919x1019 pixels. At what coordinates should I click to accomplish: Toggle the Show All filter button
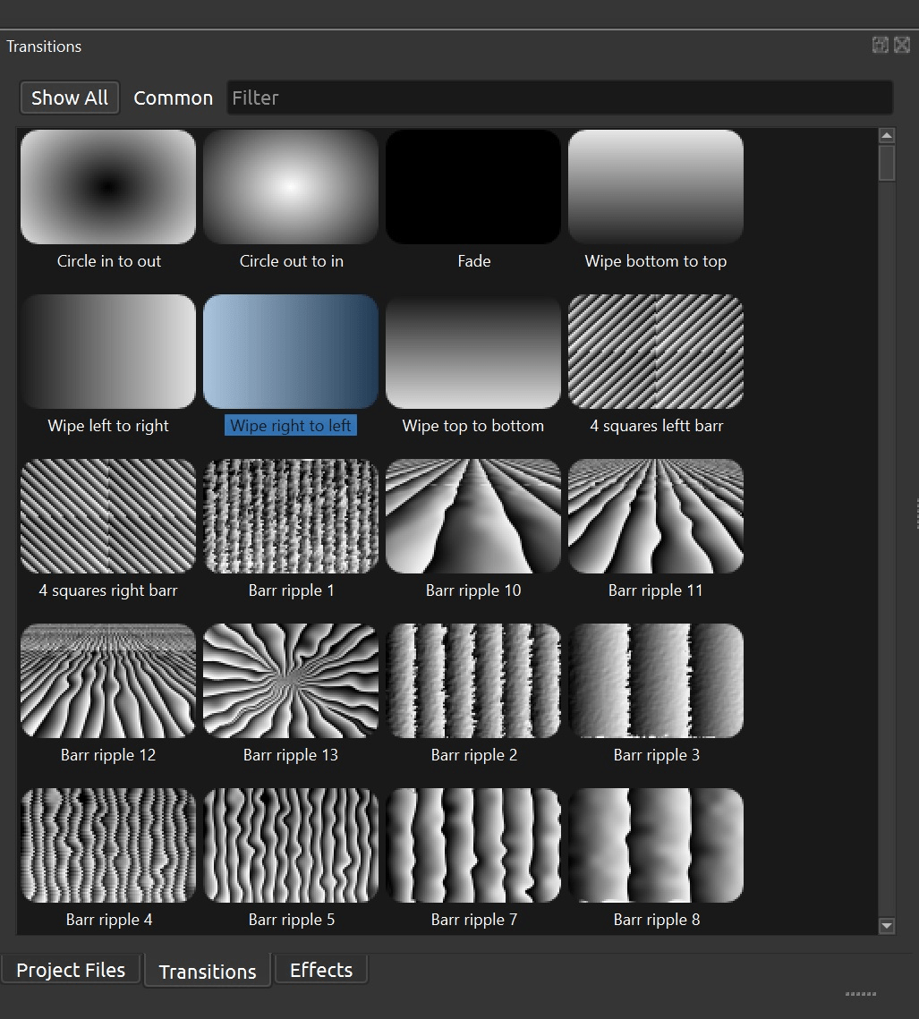[x=70, y=98]
